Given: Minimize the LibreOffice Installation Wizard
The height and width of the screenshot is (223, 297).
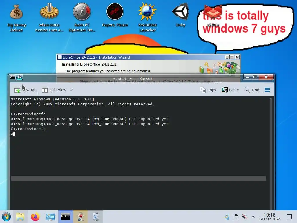Looking at the screenshot, I should tap(227, 57).
